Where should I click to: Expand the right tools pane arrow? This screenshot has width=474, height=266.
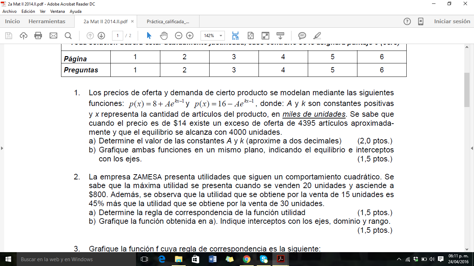pos(472,148)
